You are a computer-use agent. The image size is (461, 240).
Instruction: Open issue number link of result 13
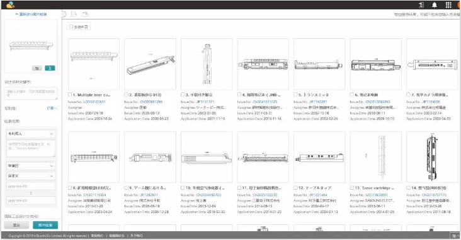point(377,195)
